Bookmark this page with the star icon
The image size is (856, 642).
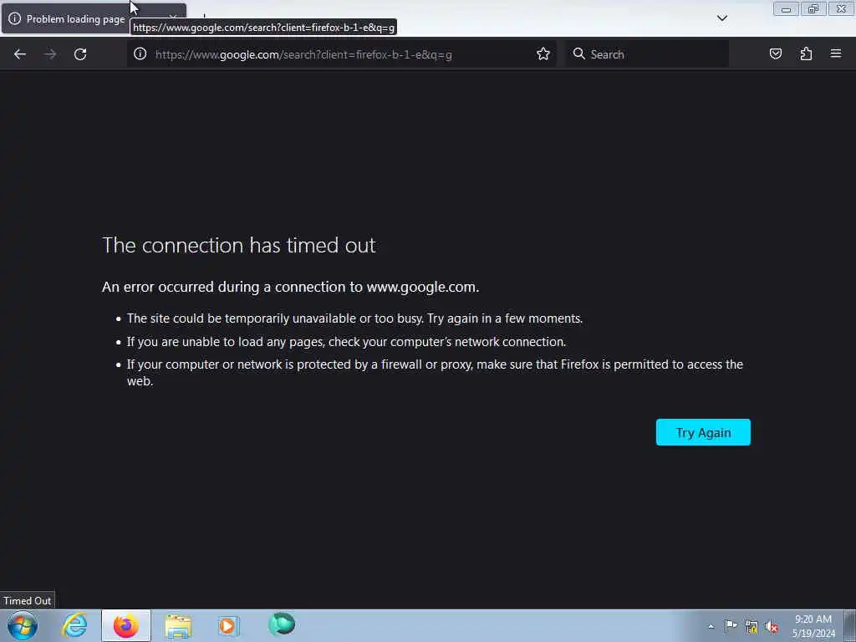543,54
